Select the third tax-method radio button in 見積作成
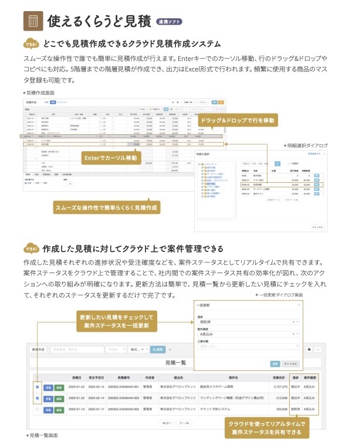Viewport: 349px width, 443px height. click(x=42, y=183)
